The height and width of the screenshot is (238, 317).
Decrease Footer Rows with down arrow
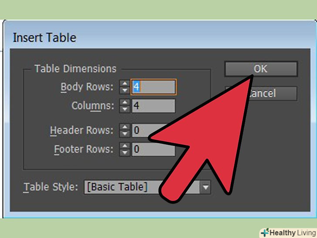125,153
